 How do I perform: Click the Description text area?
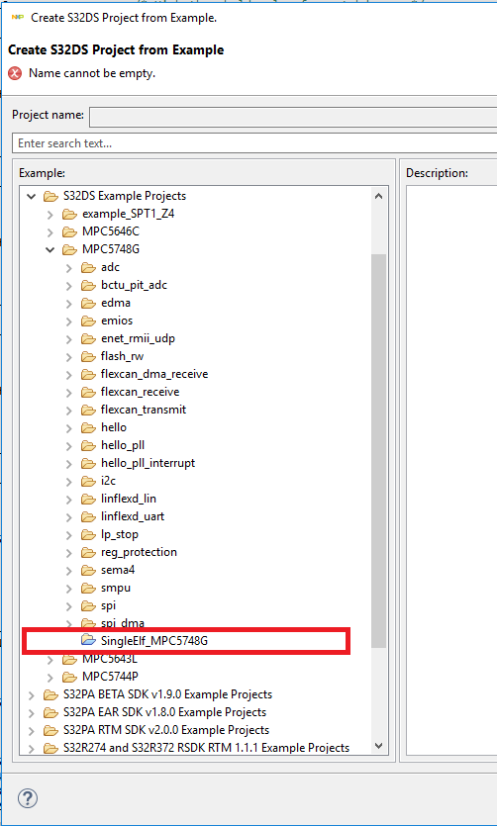coord(452,471)
